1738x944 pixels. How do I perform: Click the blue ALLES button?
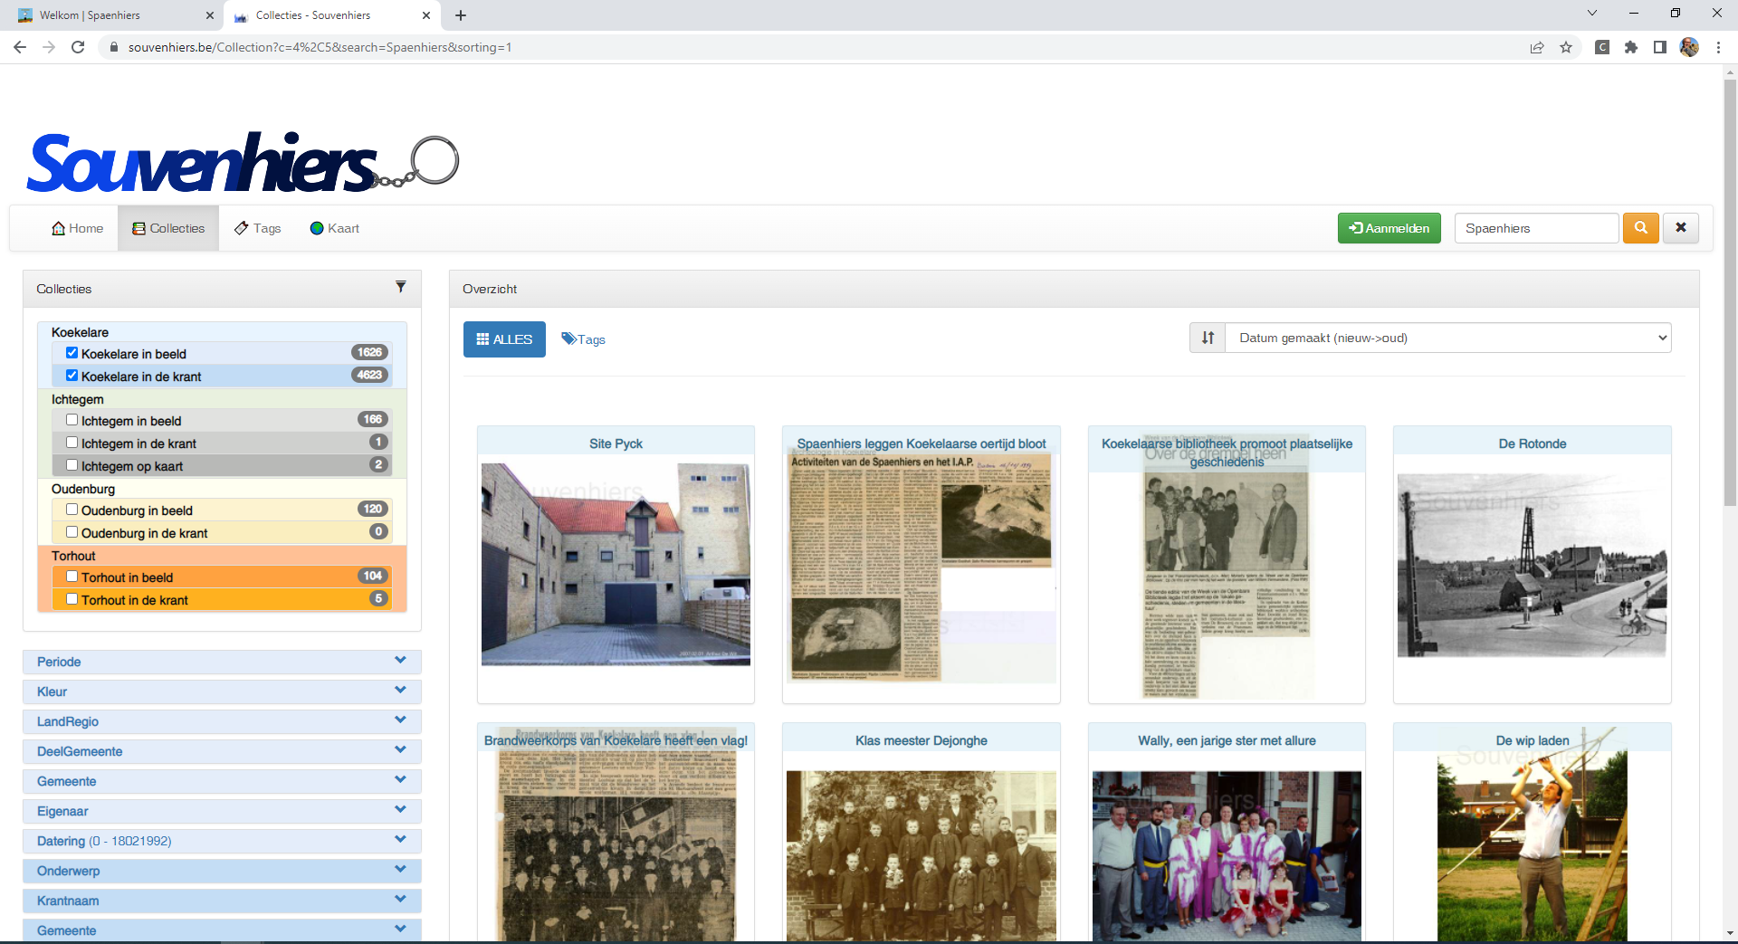click(504, 339)
